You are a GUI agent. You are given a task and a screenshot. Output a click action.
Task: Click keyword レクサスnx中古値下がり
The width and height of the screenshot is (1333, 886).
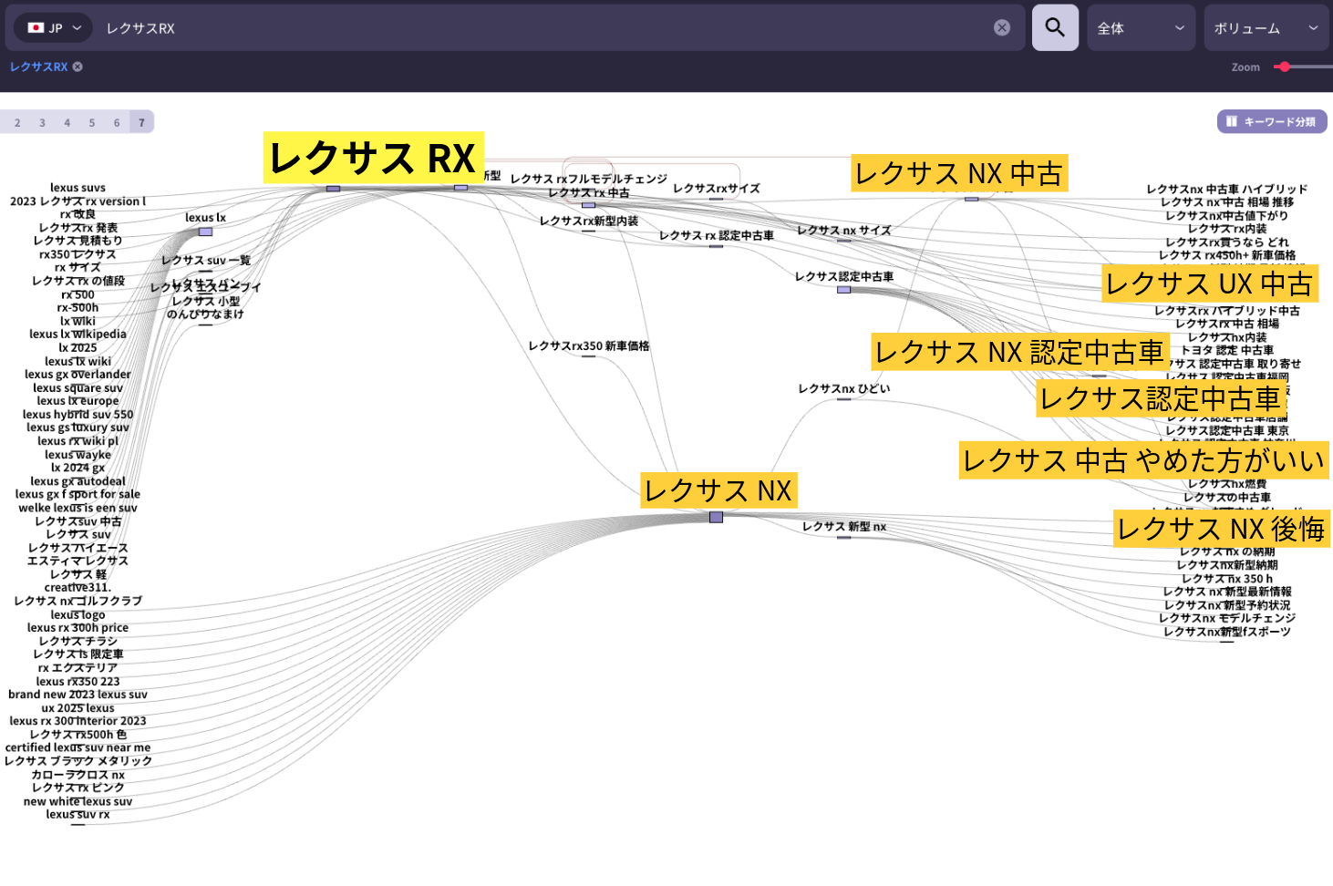1227,216
